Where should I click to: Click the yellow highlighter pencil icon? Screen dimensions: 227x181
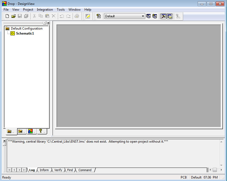click(88, 16)
